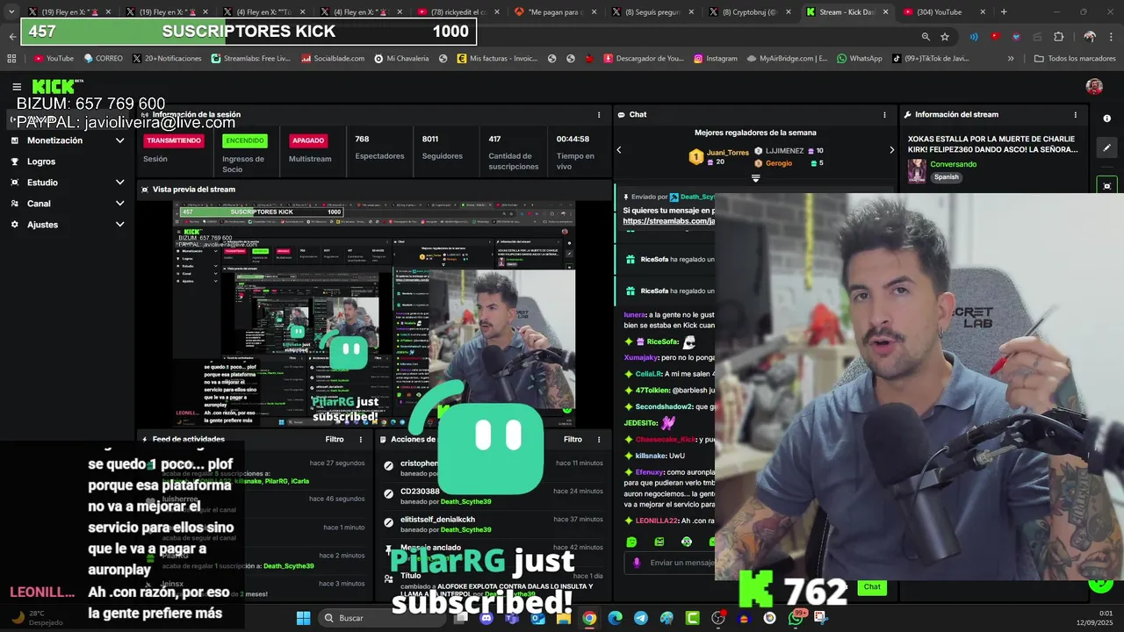Toggle the TRANSMITIENDO session status
Image resolution: width=1124 pixels, height=632 pixels.
tap(174, 140)
